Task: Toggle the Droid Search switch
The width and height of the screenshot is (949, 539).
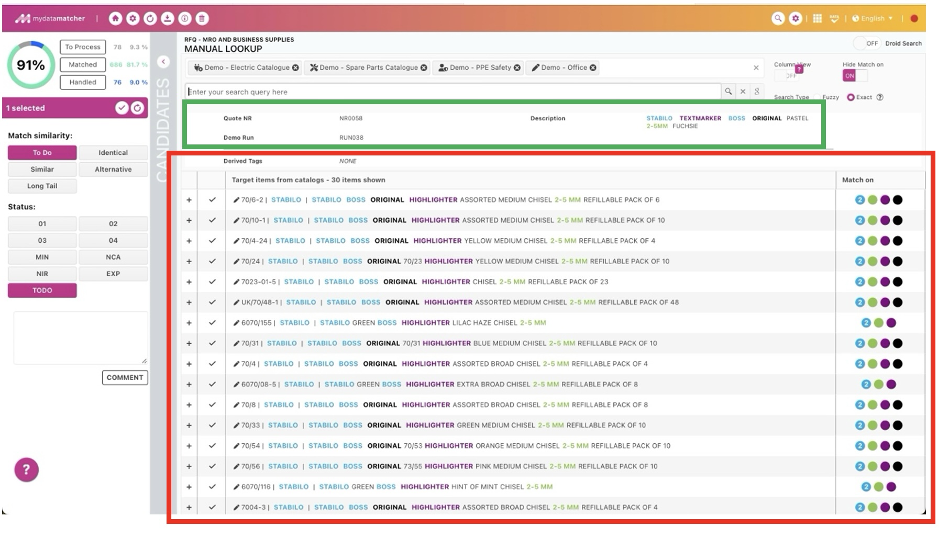Action: pos(866,43)
